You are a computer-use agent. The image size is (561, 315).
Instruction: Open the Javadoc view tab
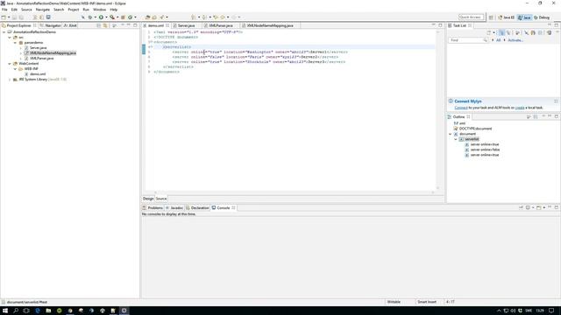tap(174, 208)
